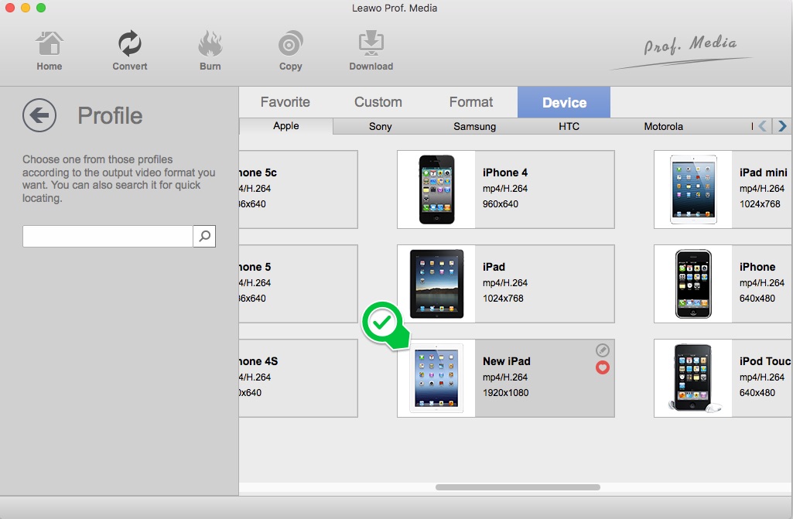
Task: Select the iPhone 5 profile card
Action: point(299,284)
